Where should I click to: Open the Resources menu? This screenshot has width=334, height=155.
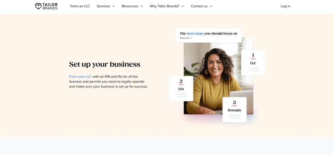(x=130, y=6)
